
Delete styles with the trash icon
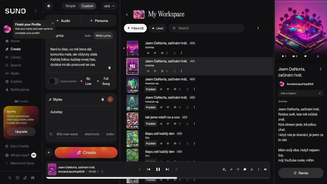[x=103, y=99]
